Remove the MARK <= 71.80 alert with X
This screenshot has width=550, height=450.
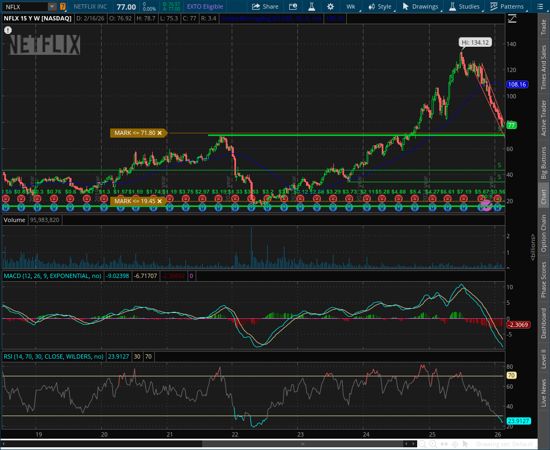[x=160, y=133]
